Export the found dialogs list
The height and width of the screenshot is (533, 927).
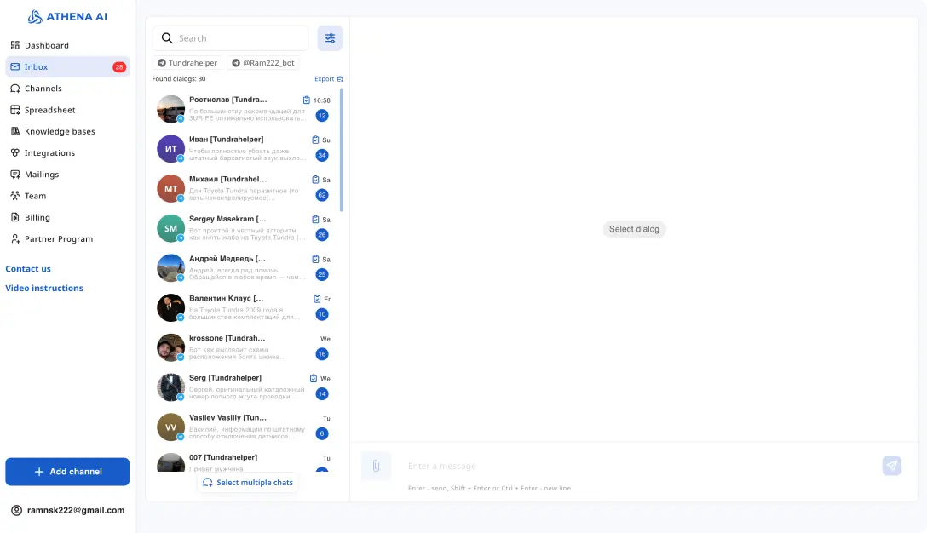[328, 79]
